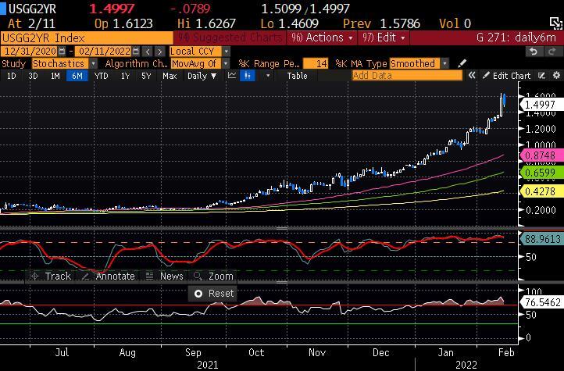The width and height of the screenshot is (564, 371).
Task: Click the redo arrow button
Action: [x=552, y=52]
